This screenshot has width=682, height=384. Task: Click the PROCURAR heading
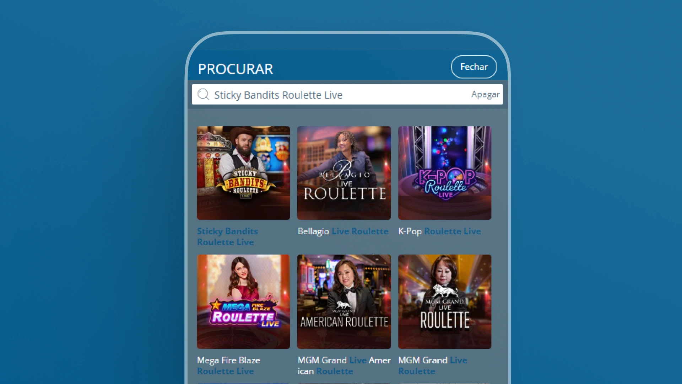click(236, 69)
